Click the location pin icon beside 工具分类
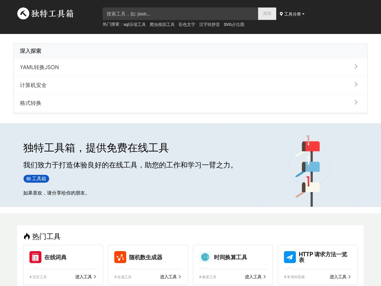Image resolution: width=381 pixels, height=286 pixels. point(281,14)
